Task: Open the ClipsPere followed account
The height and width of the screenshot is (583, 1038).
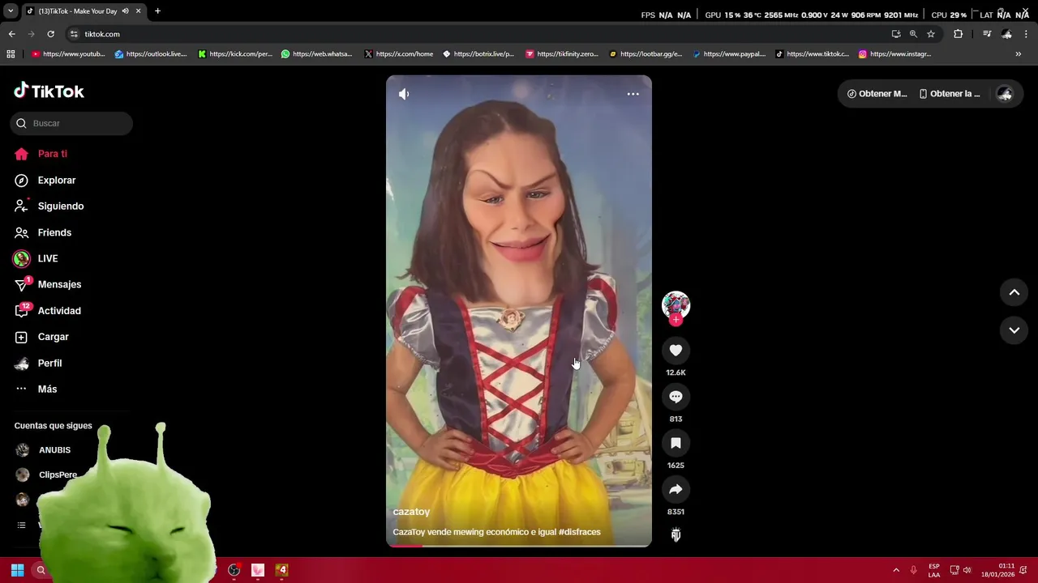Action: [x=47, y=475]
